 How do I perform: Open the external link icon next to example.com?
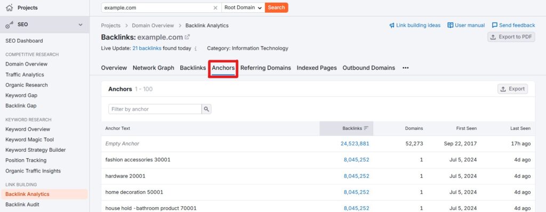187,37
